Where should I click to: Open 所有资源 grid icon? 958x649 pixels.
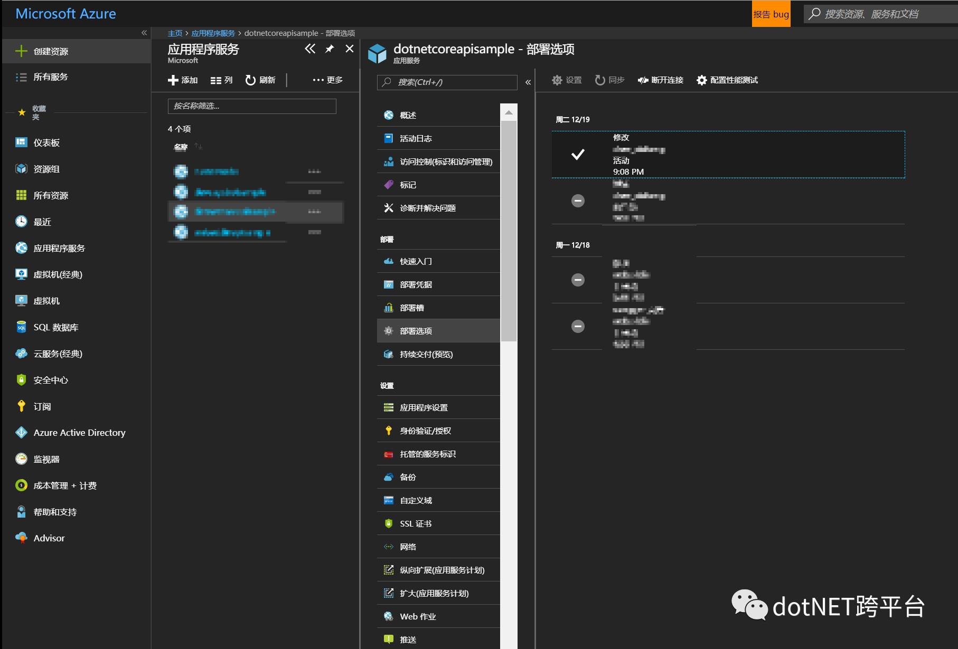tap(21, 195)
